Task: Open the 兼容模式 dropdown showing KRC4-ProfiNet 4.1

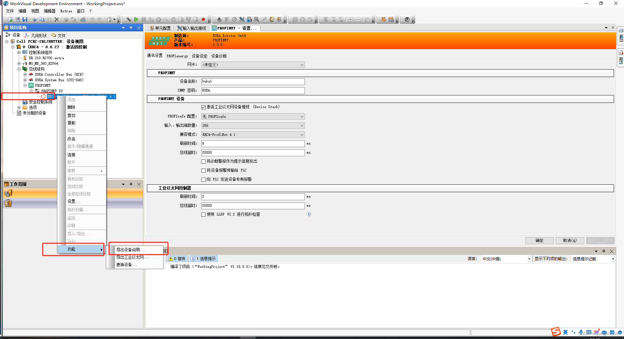Action: click(253, 135)
